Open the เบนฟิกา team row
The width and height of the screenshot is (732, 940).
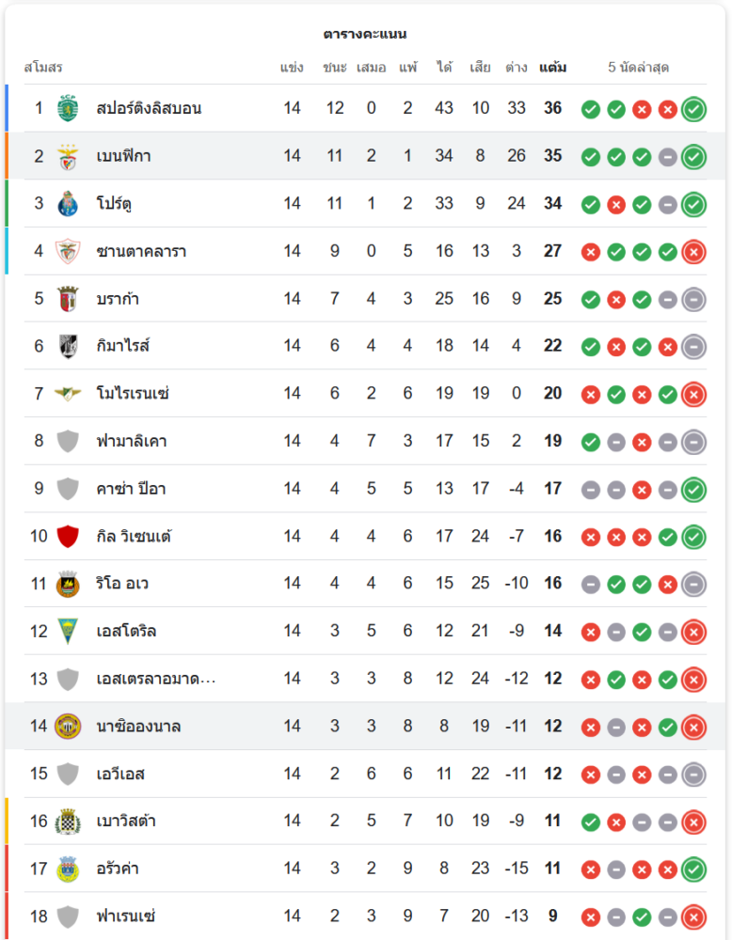[x=123, y=156]
